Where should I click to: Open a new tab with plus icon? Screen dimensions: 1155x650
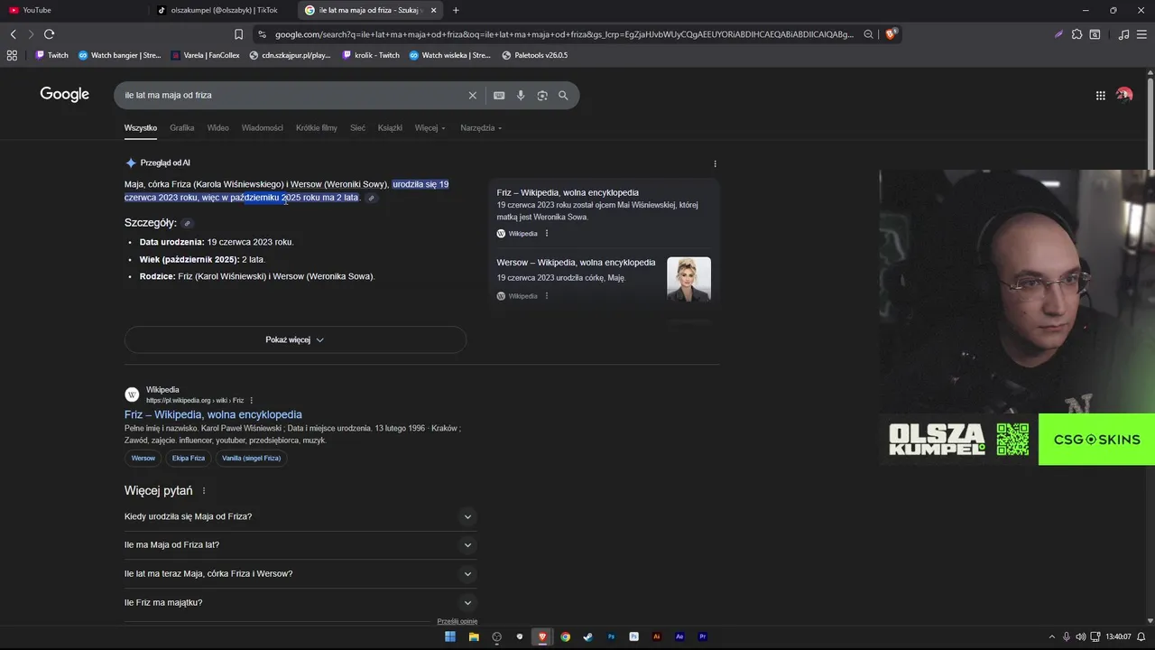click(456, 10)
